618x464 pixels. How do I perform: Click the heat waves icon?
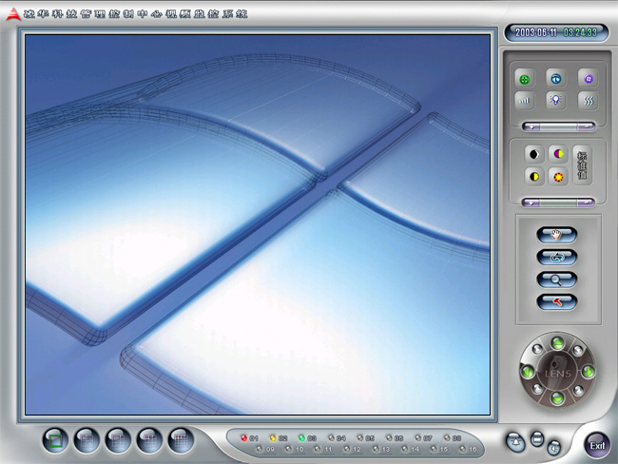click(587, 99)
